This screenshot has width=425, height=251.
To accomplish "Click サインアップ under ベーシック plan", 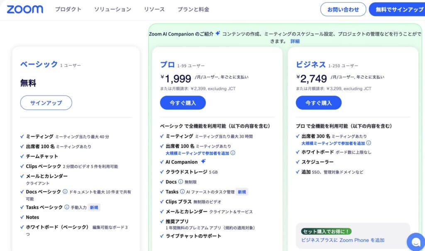I will coord(46,103).
